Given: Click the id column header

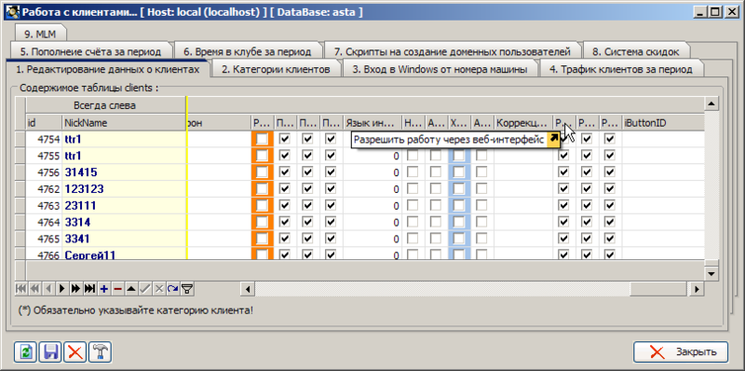Looking at the screenshot, I should tap(44, 123).
